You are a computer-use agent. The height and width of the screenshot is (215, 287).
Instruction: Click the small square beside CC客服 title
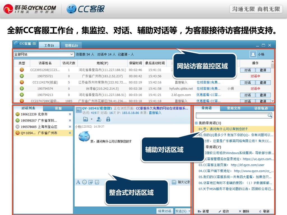[34, 44]
